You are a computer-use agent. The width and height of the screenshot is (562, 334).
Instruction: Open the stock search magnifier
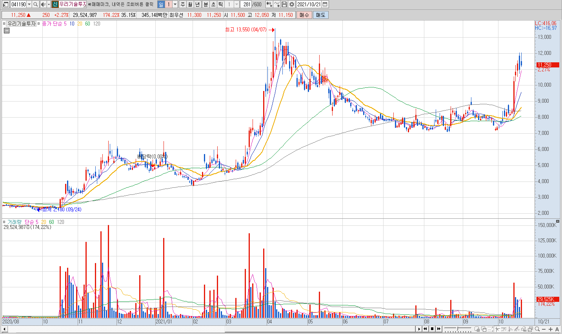(x=35, y=4)
